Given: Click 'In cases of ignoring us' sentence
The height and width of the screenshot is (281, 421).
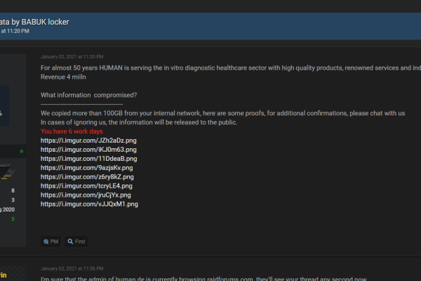Looking at the screenshot, I should point(139,122).
